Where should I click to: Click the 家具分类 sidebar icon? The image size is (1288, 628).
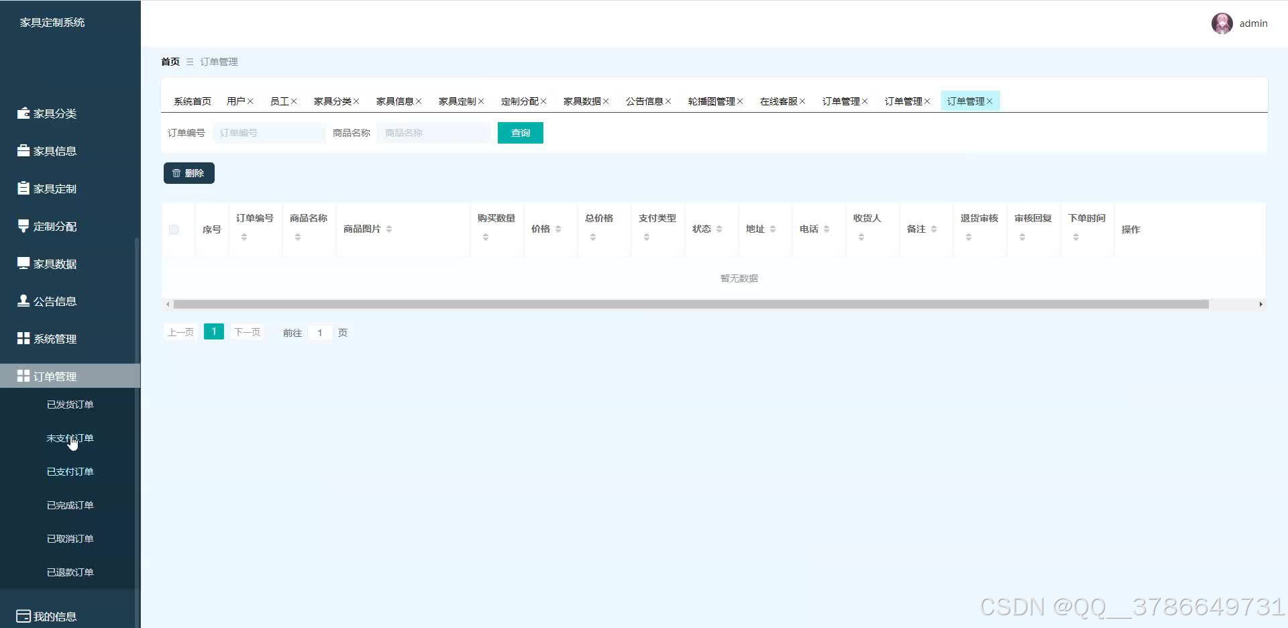click(x=23, y=113)
